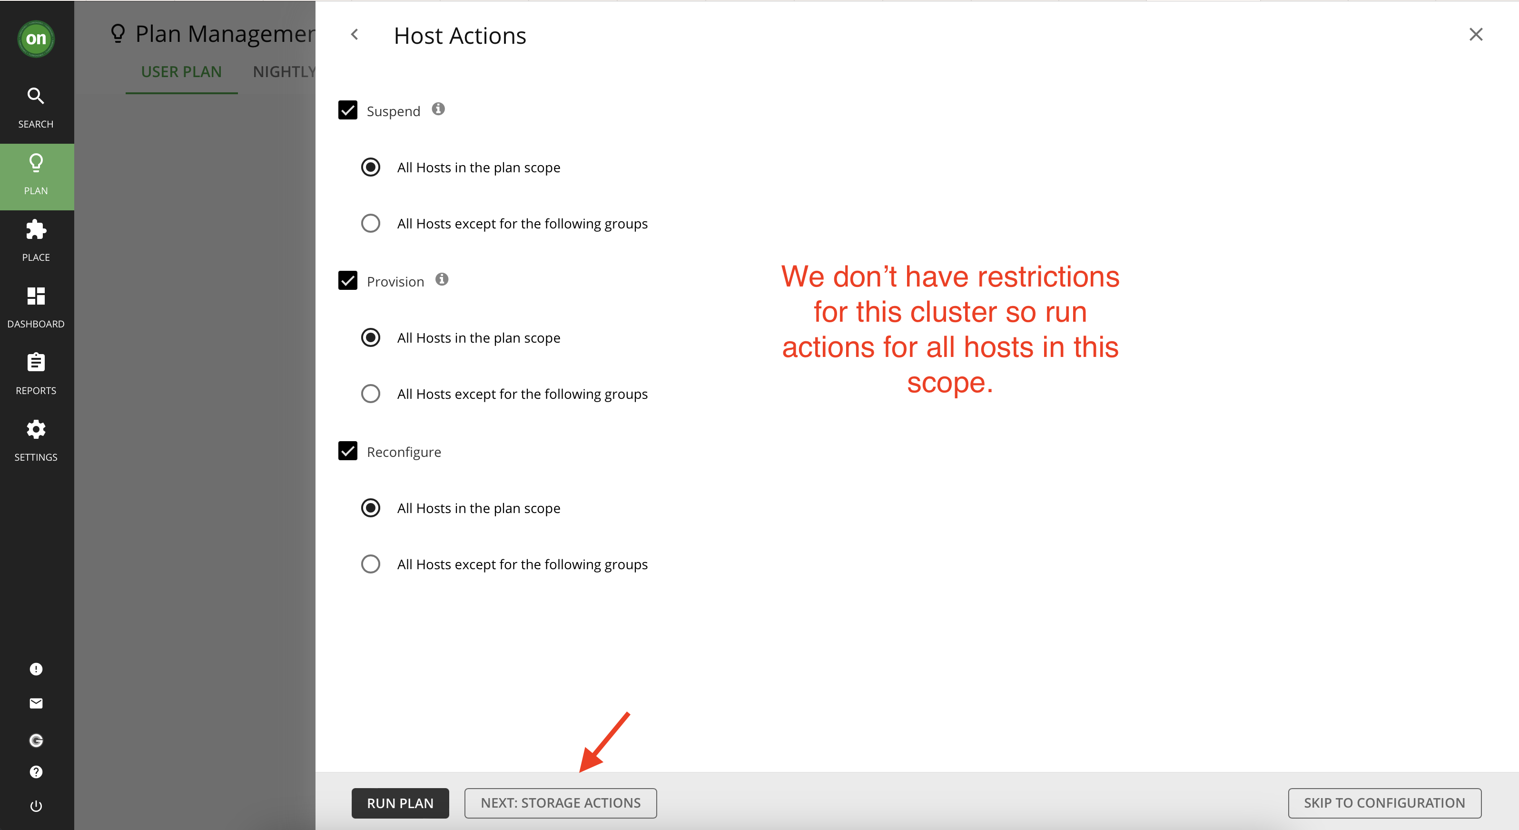Switch to the NIGHTLY tab
Viewport: 1519px width, 830px height.
(x=284, y=72)
